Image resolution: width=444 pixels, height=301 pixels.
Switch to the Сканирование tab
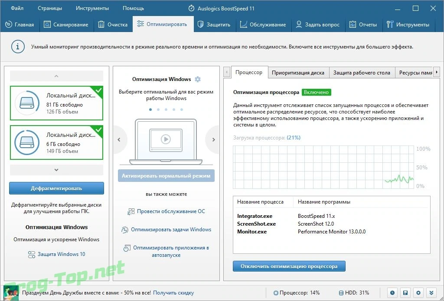coord(66,25)
